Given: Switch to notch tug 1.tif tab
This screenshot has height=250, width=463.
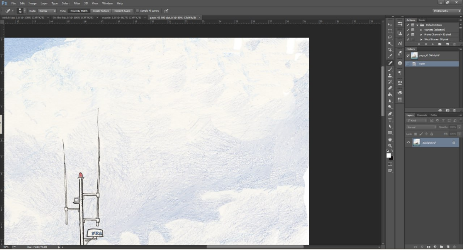Looking at the screenshot, I should pos(23,18).
